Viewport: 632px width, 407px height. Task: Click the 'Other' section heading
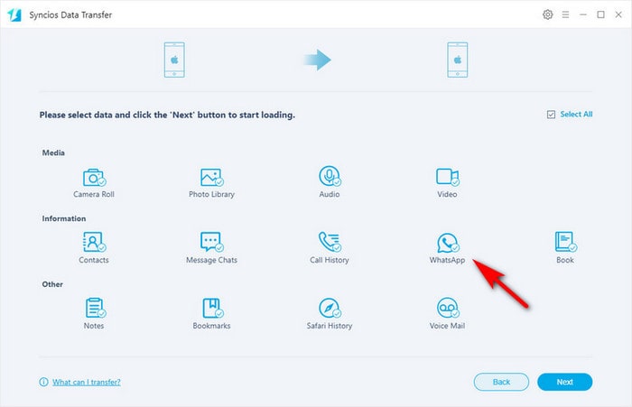point(52,284)
